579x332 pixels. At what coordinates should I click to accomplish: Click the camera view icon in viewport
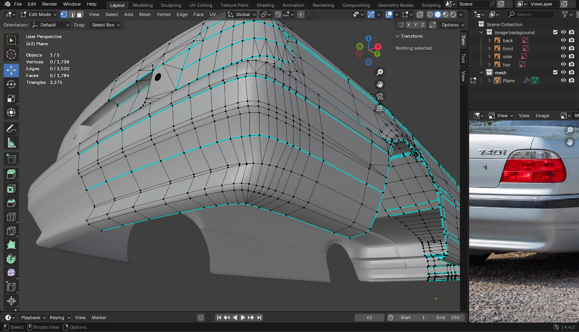[379, 96]
